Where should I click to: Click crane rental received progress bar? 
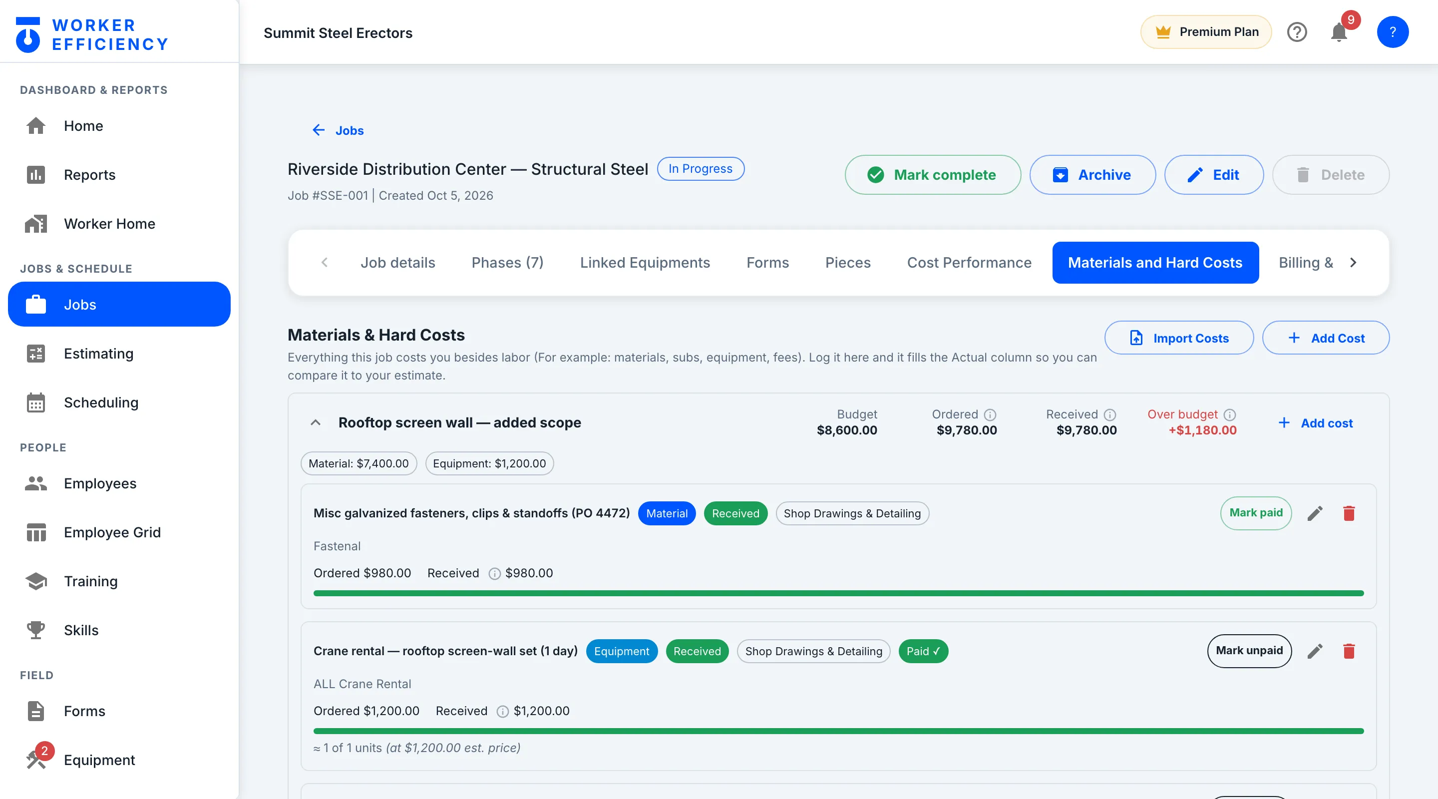click(x=838, y=731)
